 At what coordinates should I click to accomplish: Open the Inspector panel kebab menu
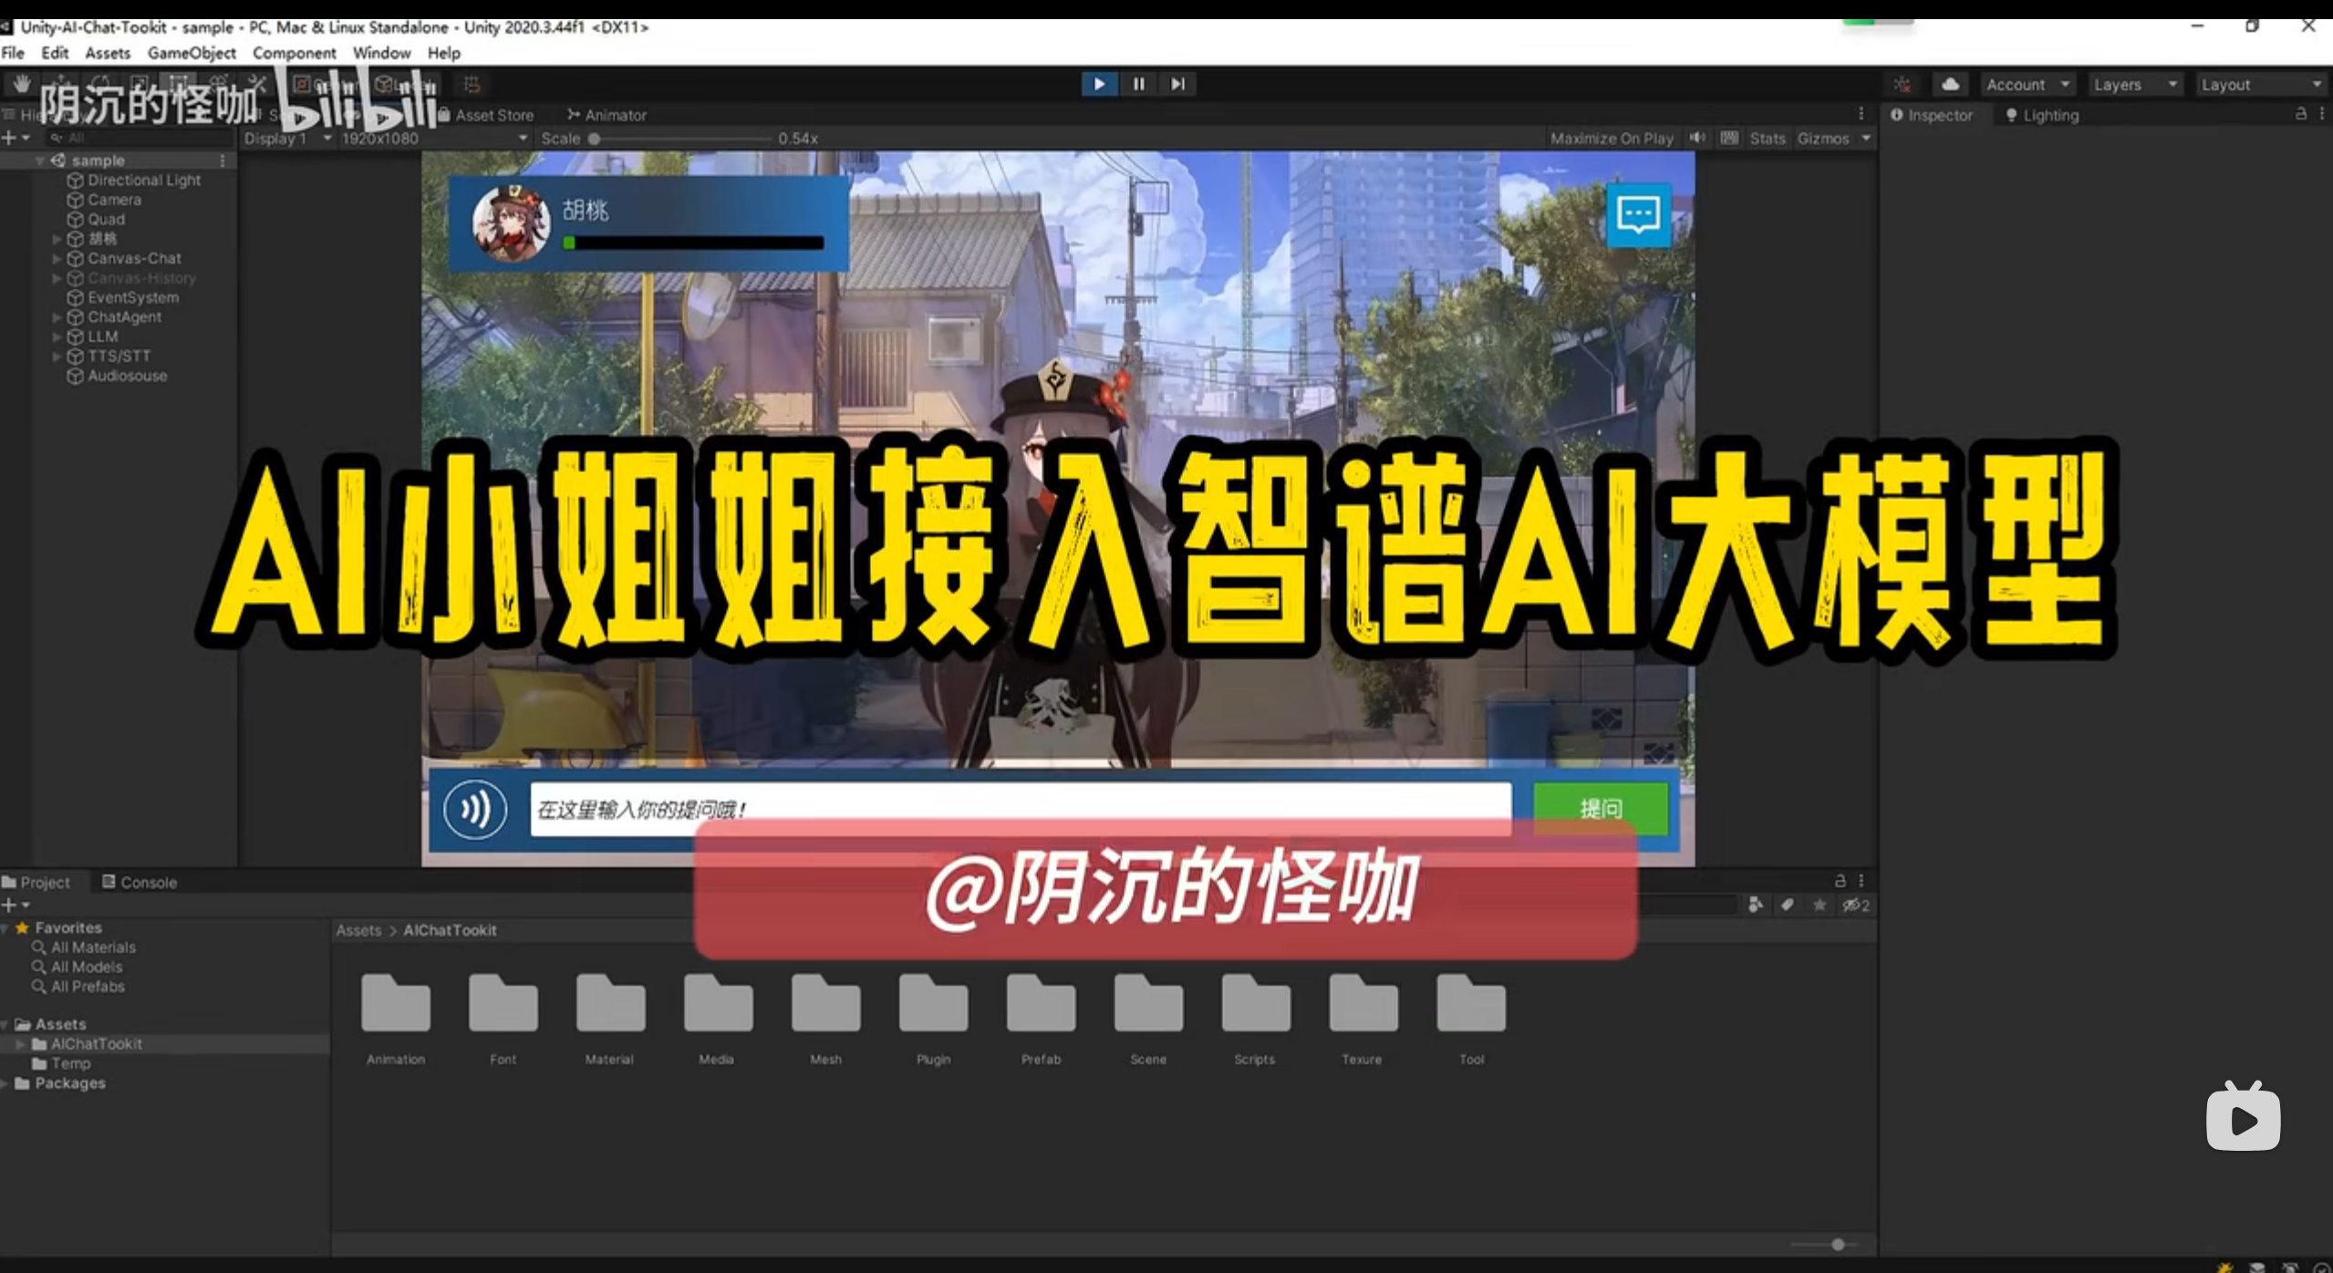click(2322, 114)
